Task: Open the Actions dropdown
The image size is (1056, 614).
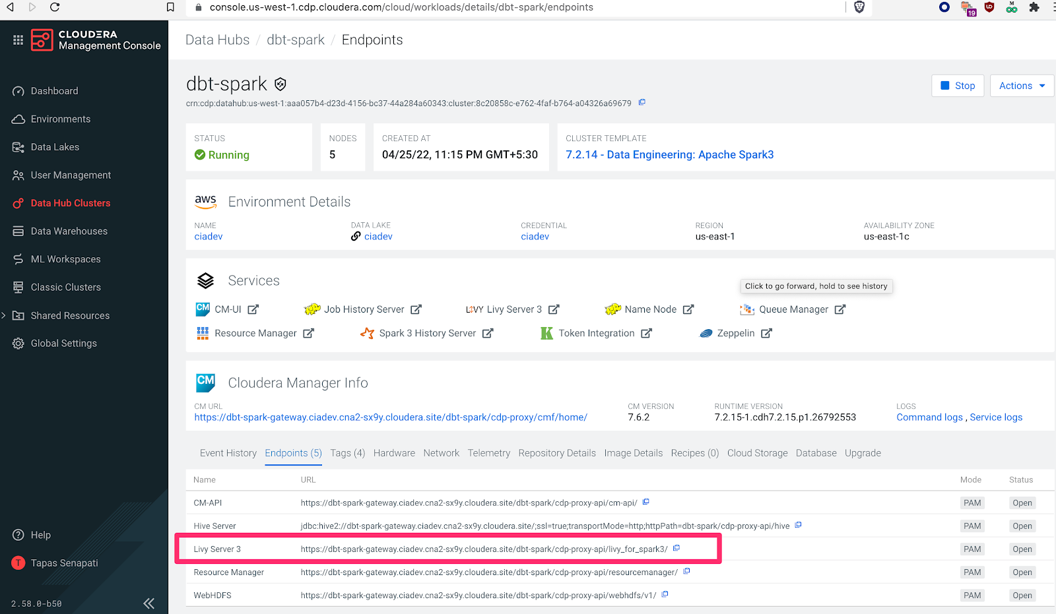Action: tap(1021, 85)
